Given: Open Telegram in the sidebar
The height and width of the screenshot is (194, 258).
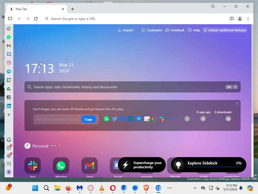Looking at the screenshot, I should 9,71.
